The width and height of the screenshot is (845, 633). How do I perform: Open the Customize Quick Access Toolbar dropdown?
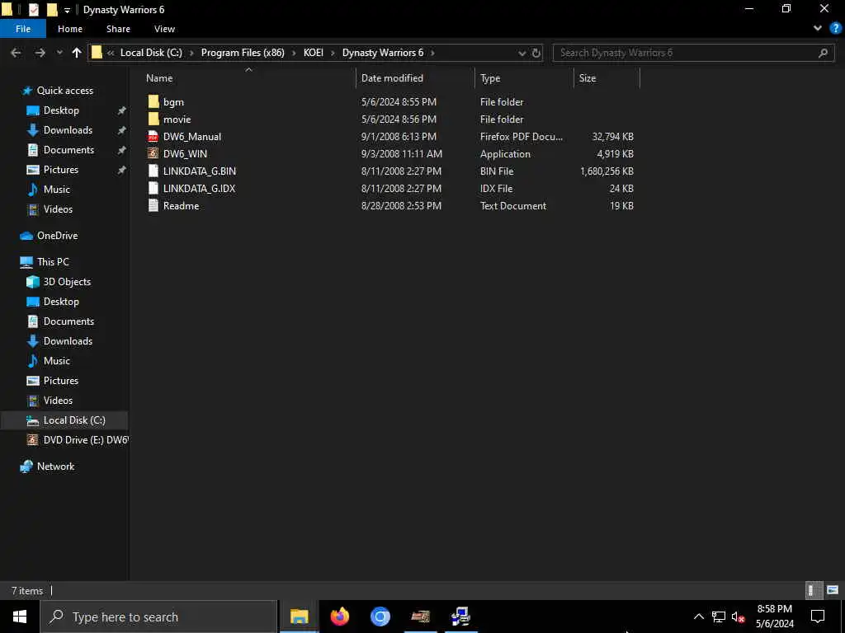click(x=67, y=10)
